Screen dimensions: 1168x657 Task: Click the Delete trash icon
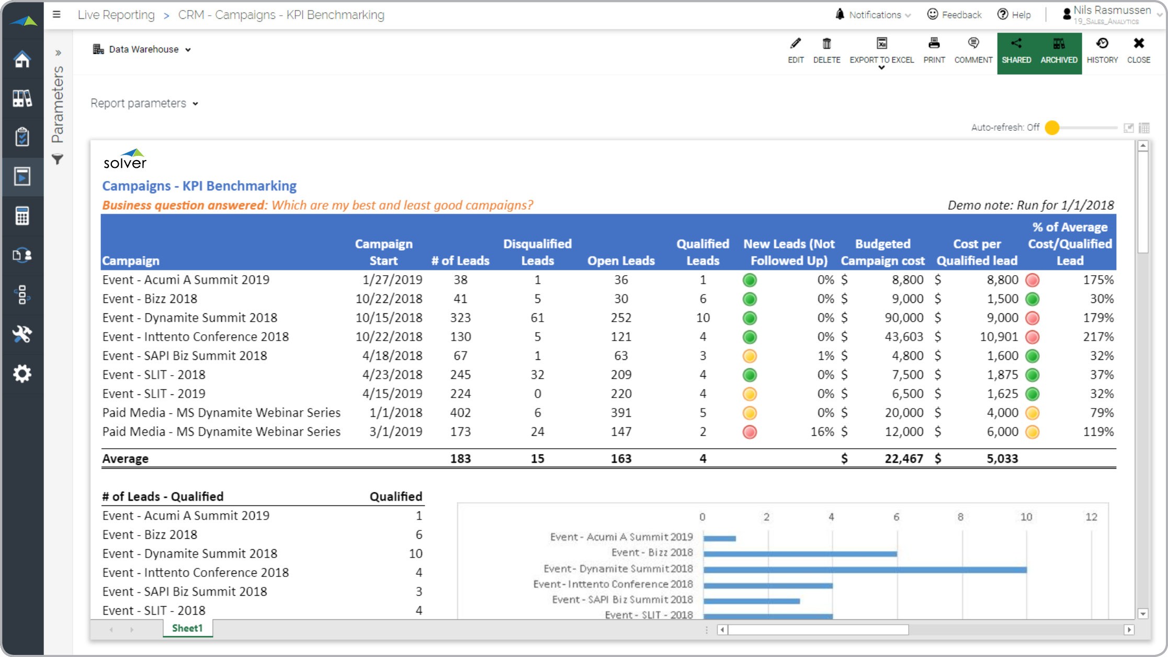click(826, 44)
